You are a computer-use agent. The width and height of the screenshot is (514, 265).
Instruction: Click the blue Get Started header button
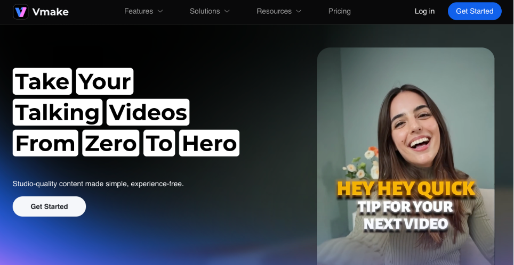point(475,11)
